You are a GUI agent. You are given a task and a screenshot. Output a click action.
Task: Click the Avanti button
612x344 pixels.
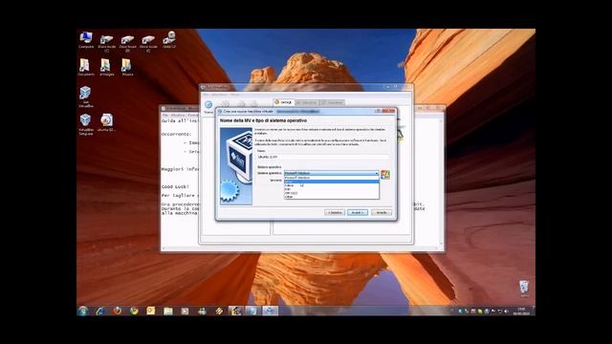coord(358,212)
